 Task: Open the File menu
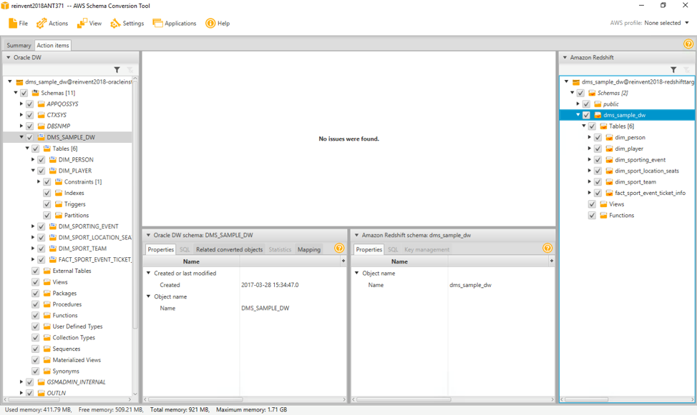tap(18, 23)
